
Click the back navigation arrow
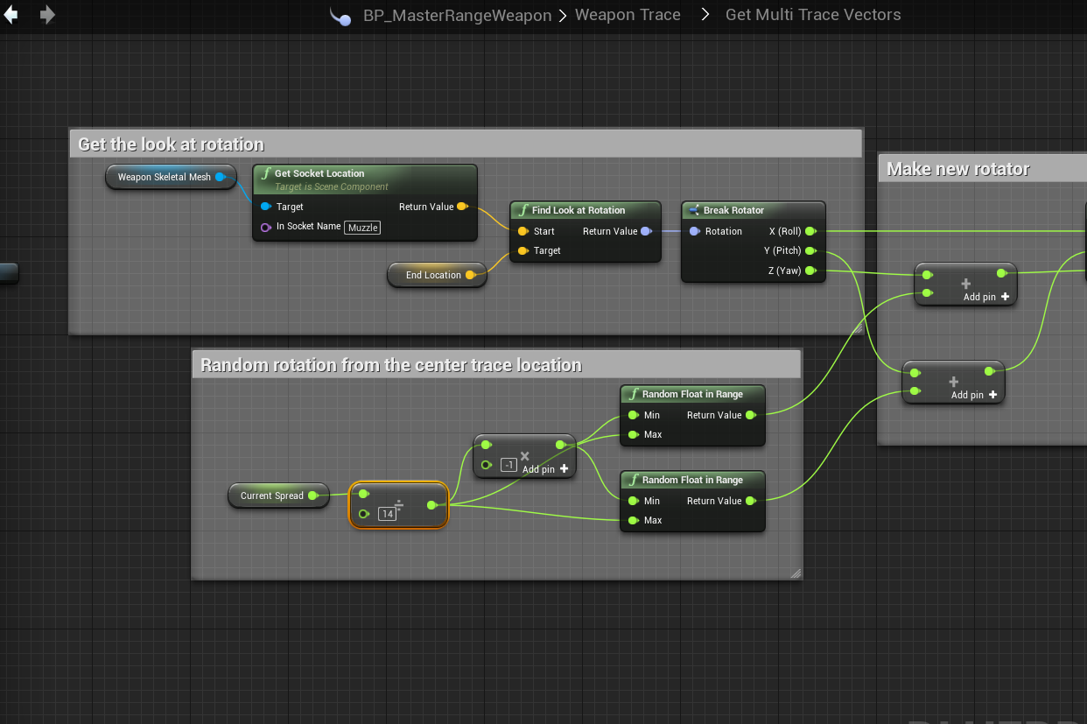(x=11, y=15)
